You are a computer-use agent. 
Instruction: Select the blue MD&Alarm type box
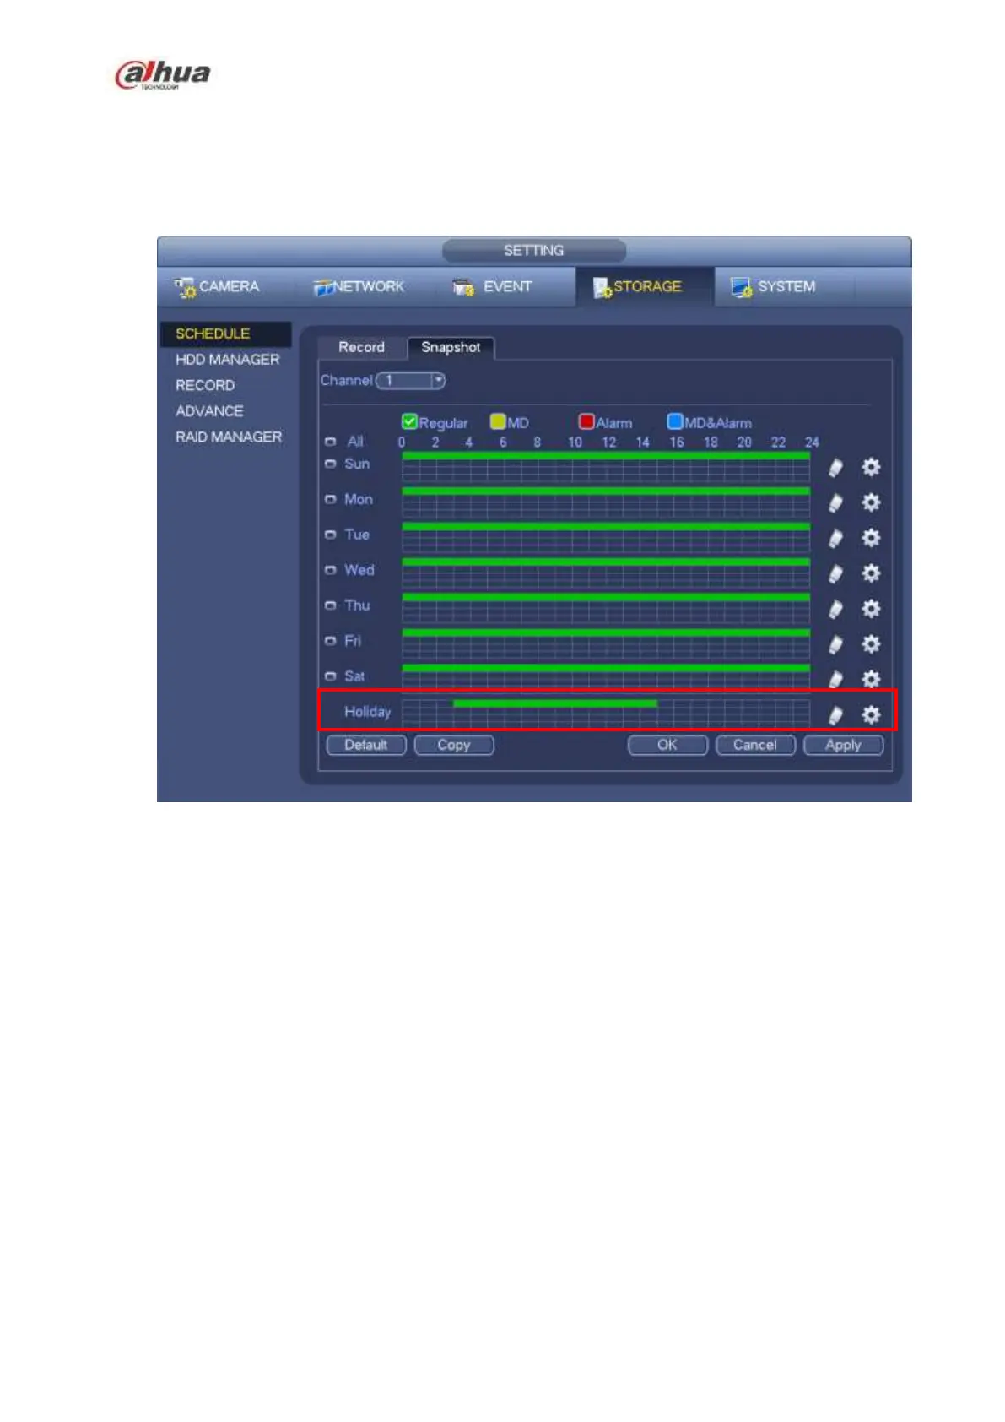[x=674, y=421]
